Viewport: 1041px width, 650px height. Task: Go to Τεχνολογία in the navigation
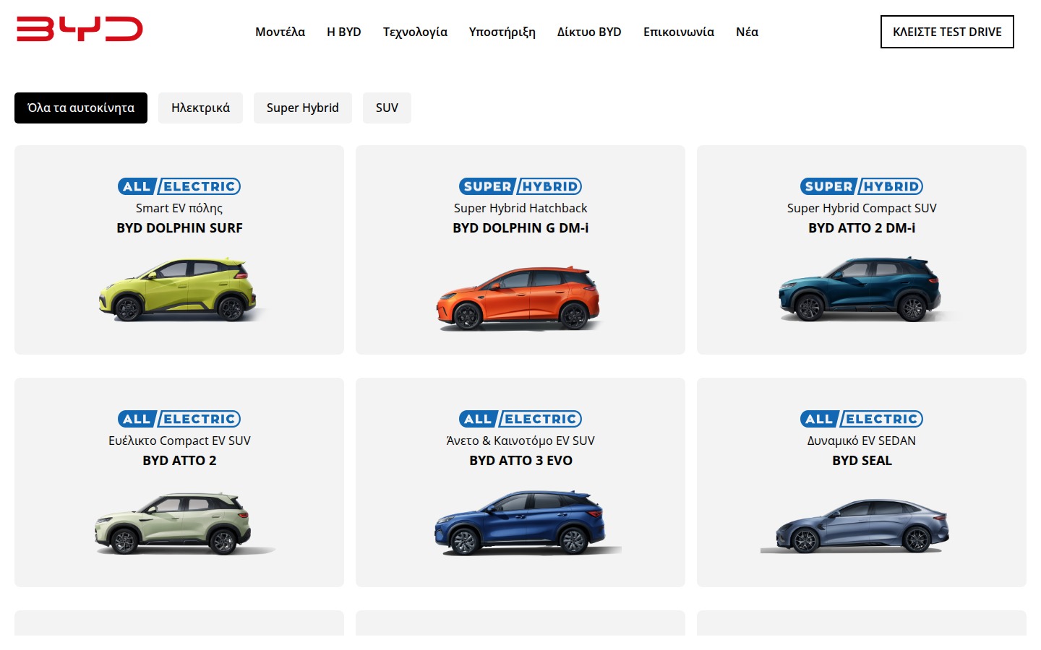pyautogui.click(x=415, y=32)
